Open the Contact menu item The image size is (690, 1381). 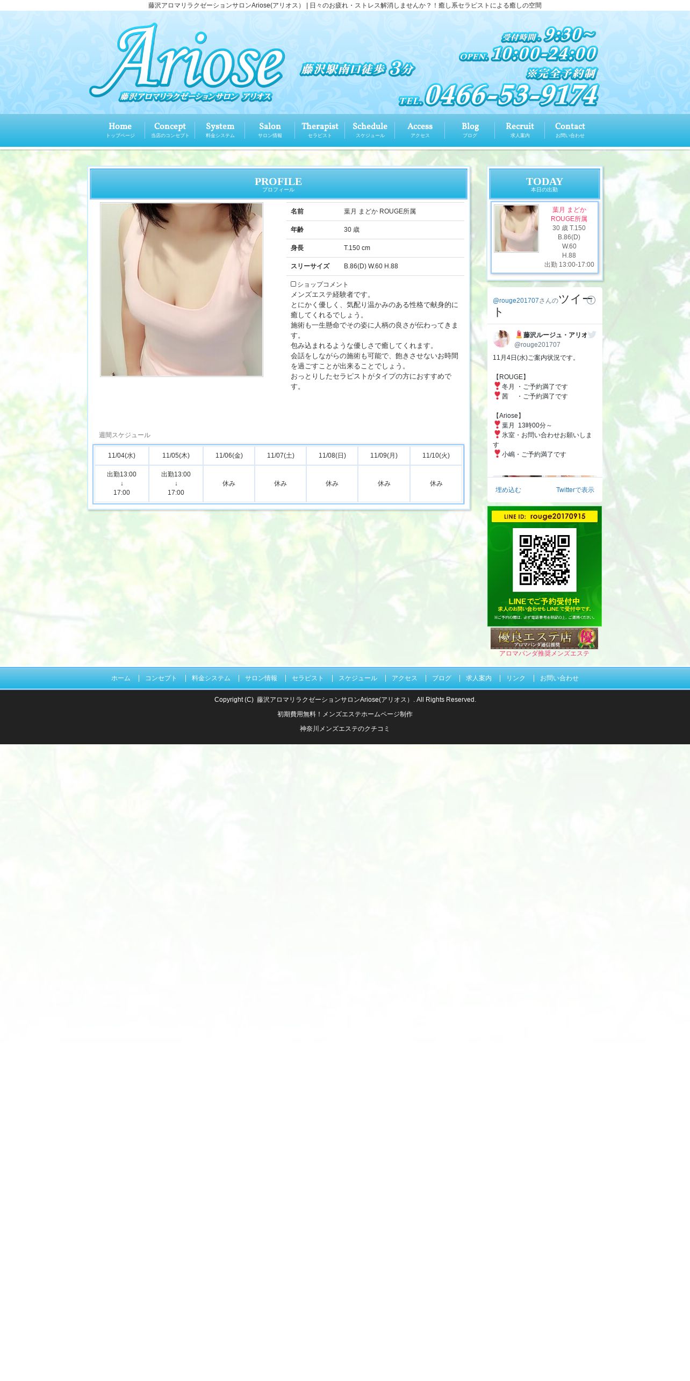tap(570, 130)
